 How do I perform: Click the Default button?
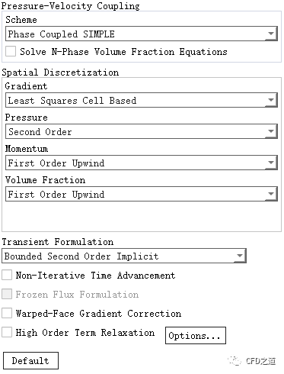click(30, 360)
